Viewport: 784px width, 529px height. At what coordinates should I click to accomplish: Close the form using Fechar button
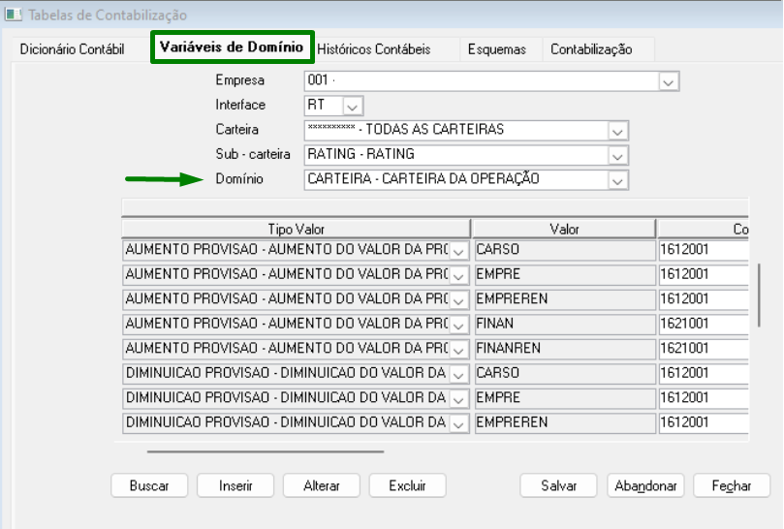pos(731,486)
